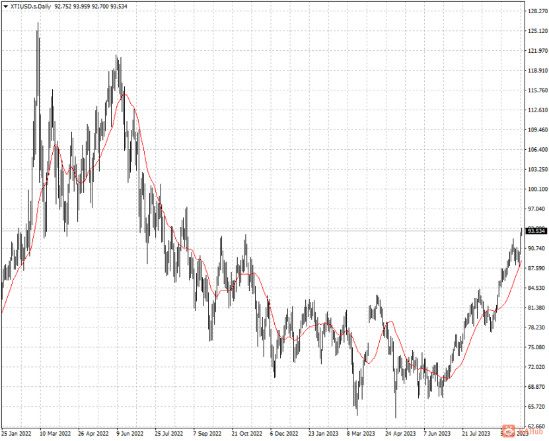Click the 115.760 price axis label
This screenshot has width=549, height=441.
point(538,90)
